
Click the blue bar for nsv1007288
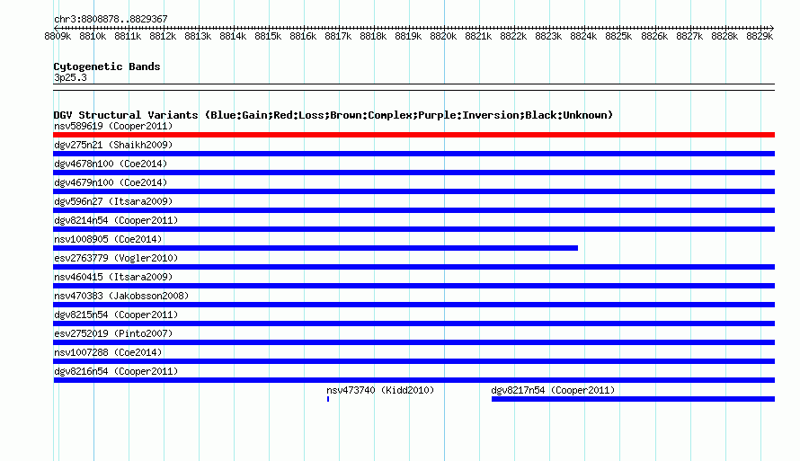tap(413, 361)
